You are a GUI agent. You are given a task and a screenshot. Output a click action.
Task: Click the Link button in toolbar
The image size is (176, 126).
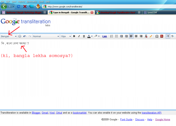click(105, 36)
